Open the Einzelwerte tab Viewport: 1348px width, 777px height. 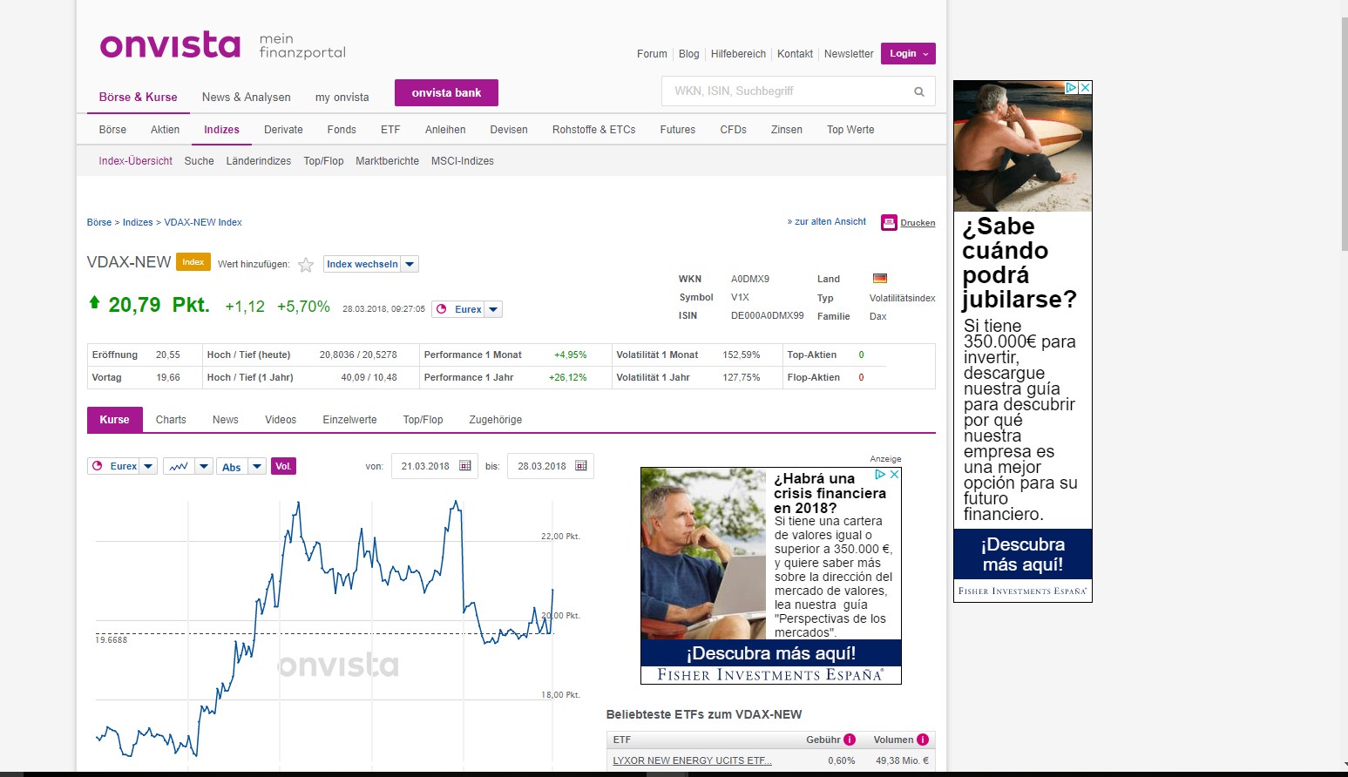pyautogui.click(x=350, y=420)
